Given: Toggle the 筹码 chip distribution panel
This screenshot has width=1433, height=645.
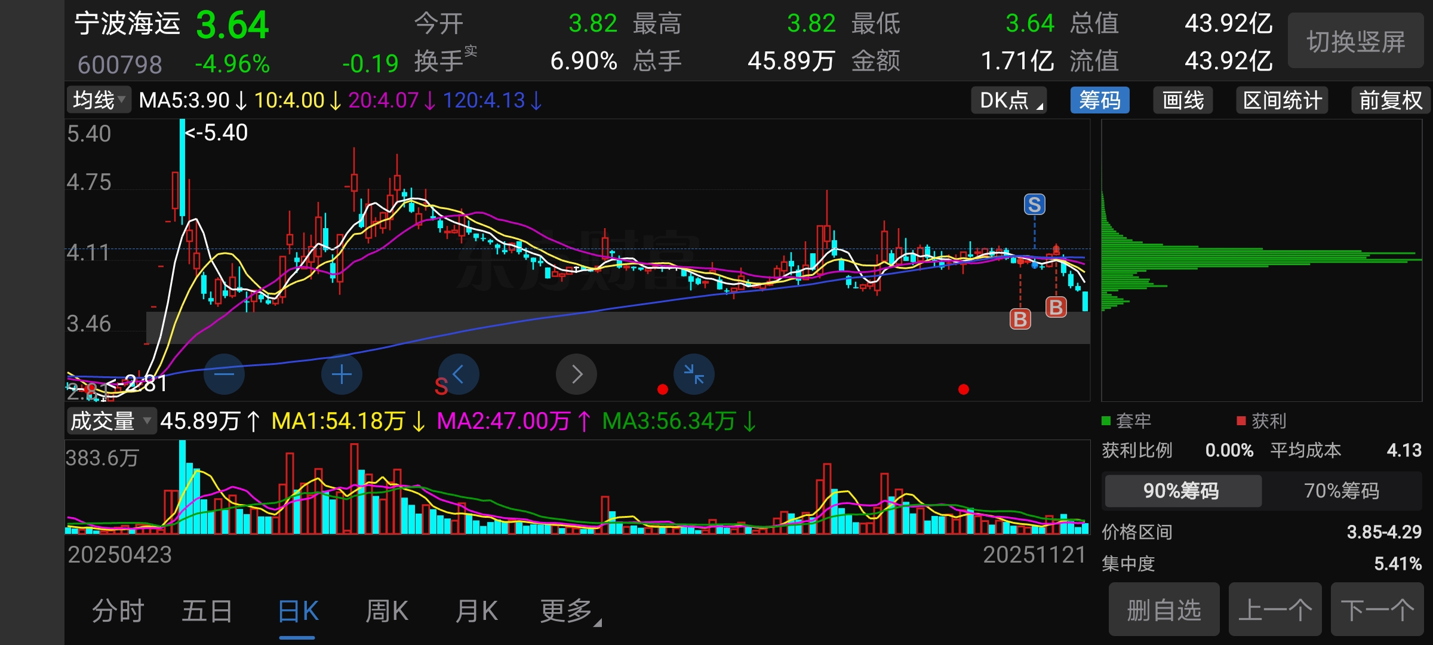Looking at the screenshot, I should pyautogui.click(x=1100, y=100).
